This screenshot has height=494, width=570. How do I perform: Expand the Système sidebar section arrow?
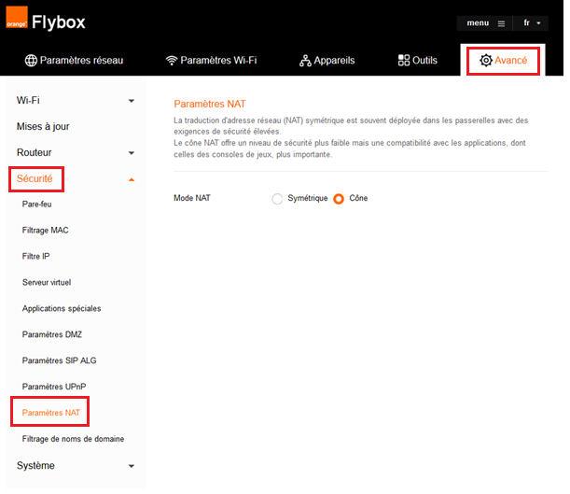click(x=132, y=466)
